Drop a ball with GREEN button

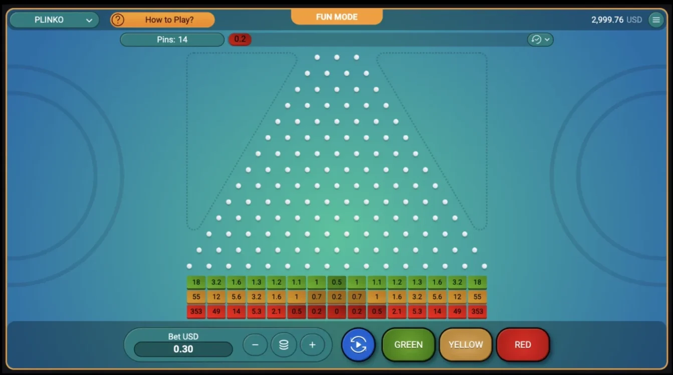coord(408,344)
